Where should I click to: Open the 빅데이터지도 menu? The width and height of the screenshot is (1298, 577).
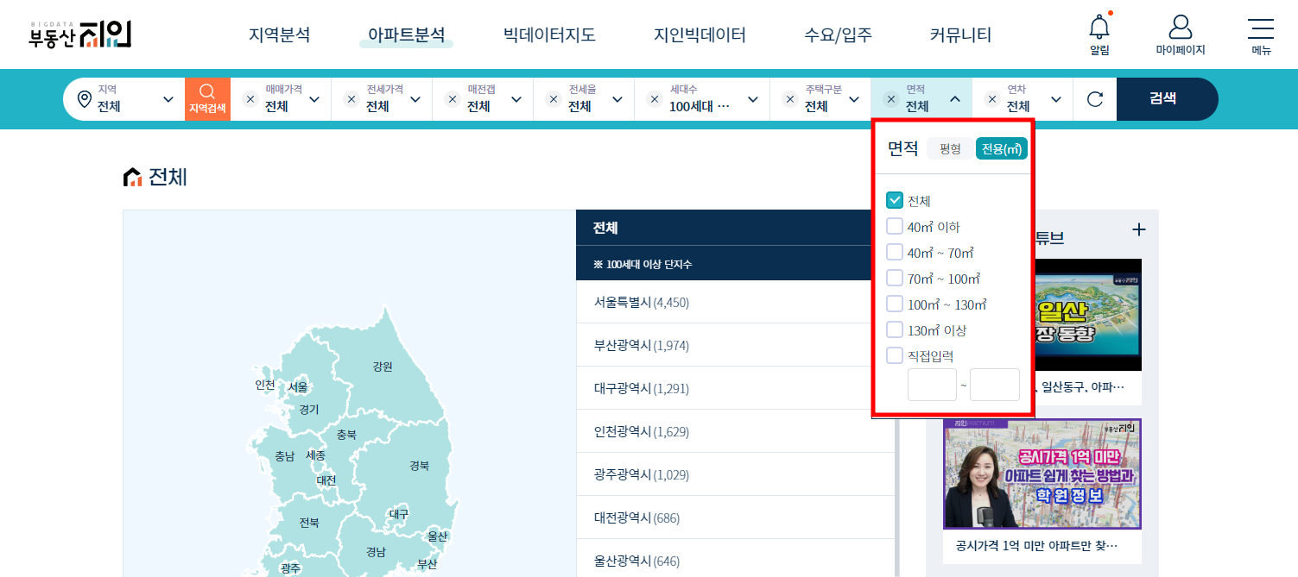coord(549,35)
